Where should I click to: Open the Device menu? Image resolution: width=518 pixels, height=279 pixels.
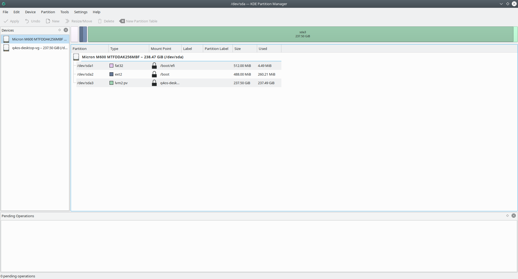[x=30, y=12]
